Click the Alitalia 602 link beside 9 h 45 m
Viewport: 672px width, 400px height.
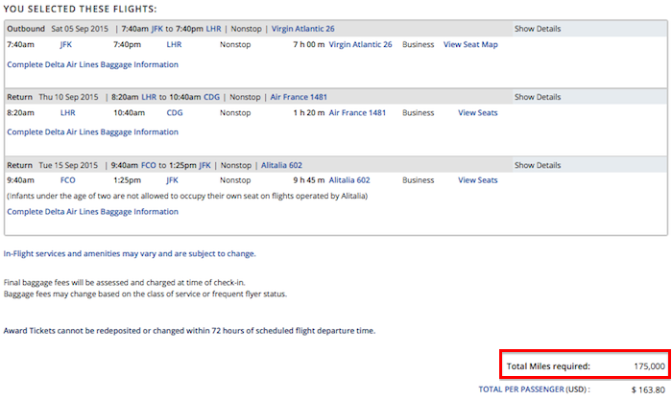349,180
